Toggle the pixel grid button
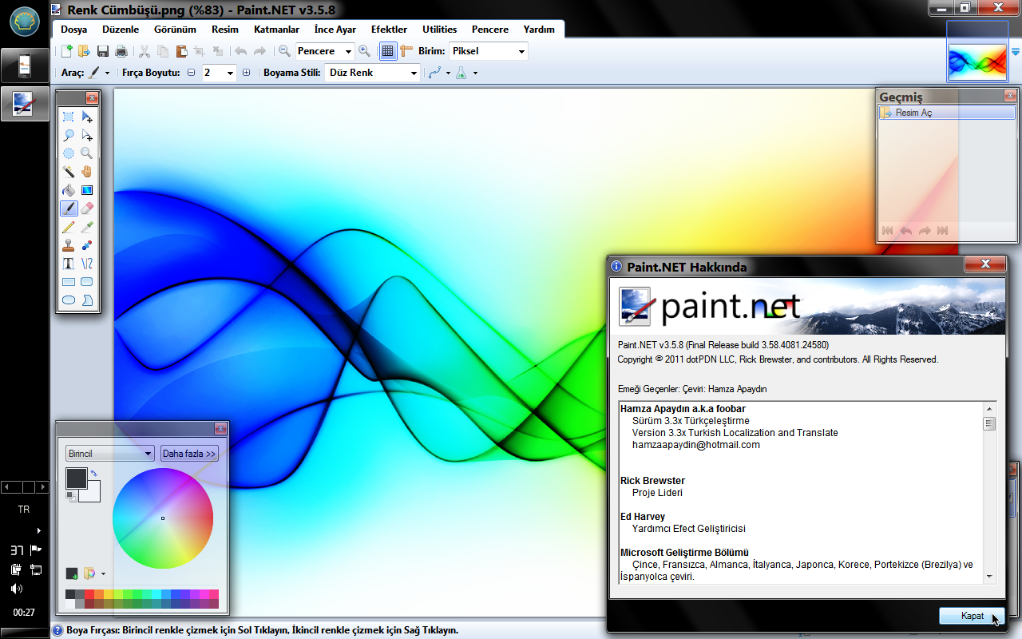The width and height of the screenshot is (1022, 639). coord(387,51)
